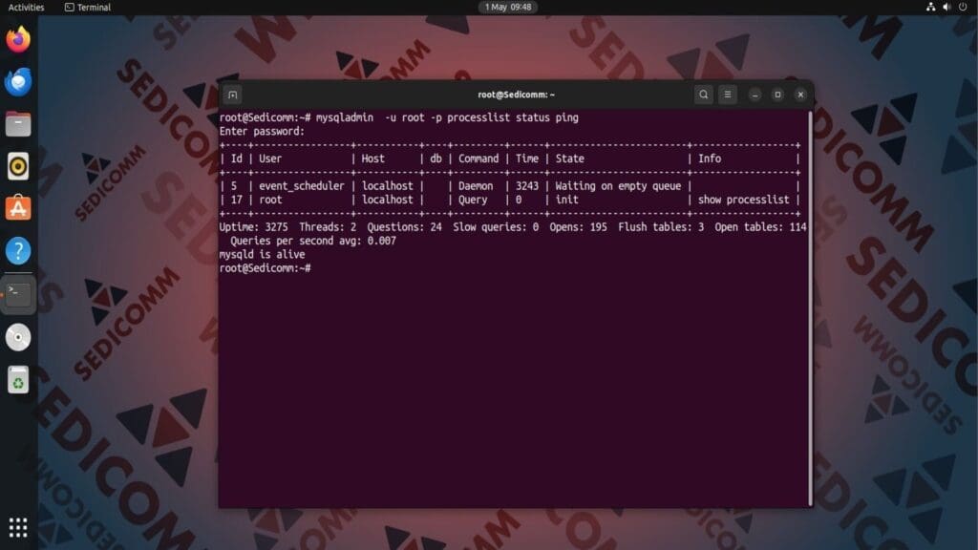Open Ubuntu Software center
Viewport: 978px width, 550px height.
coord(18,207)
